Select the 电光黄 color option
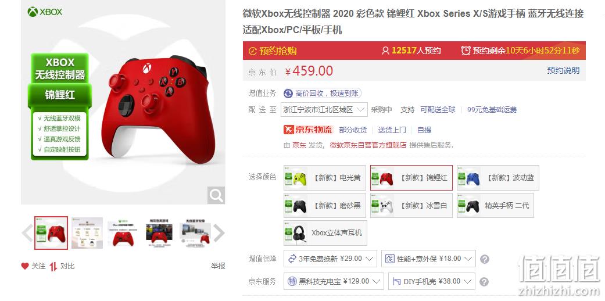The height and width of the screenshot is (301, 605). (324, 178)
